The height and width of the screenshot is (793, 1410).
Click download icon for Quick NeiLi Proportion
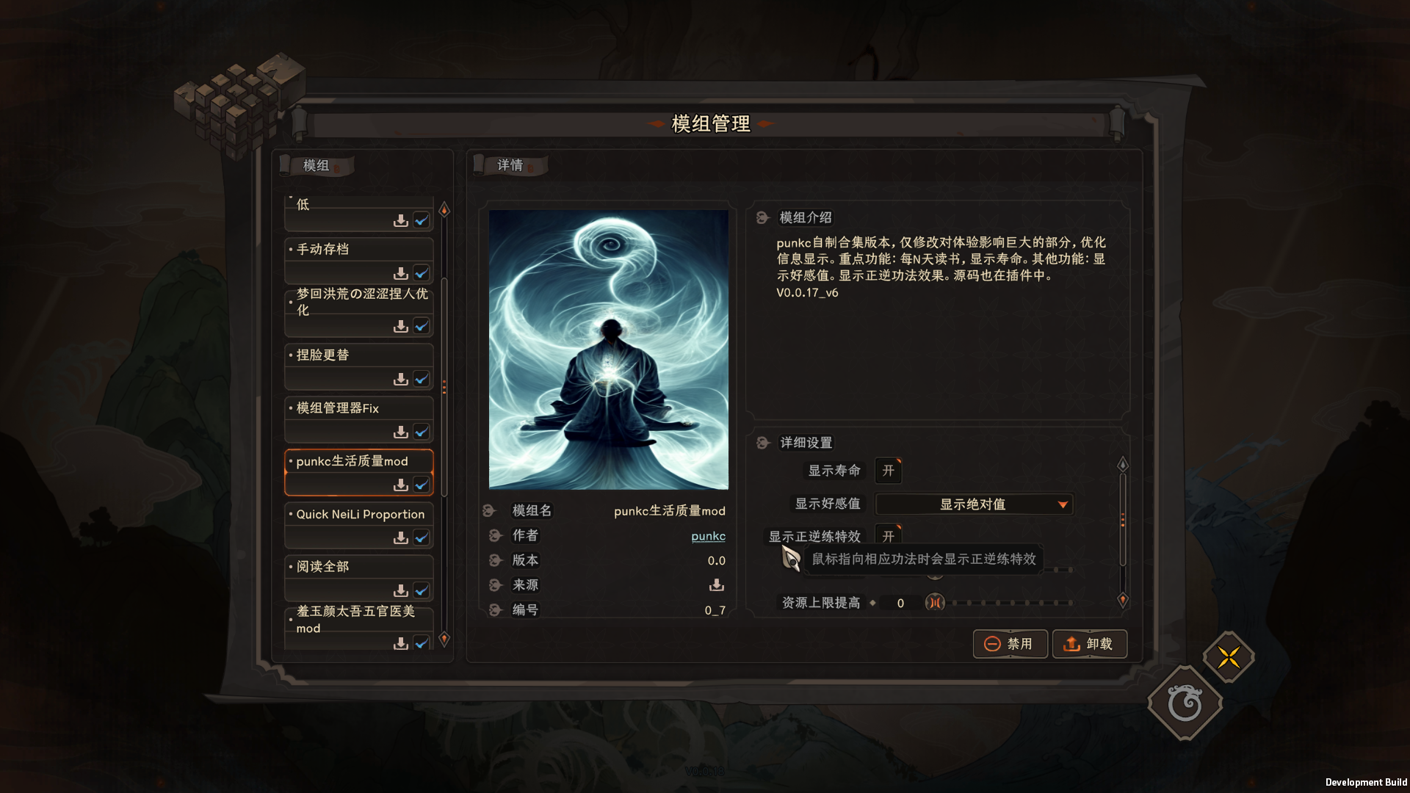(x=400, y=537)
